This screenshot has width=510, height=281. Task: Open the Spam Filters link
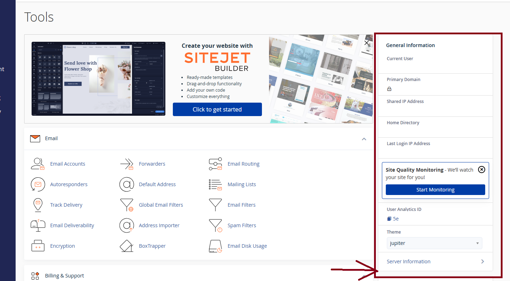pyautogui.click(x=242, y=225)
